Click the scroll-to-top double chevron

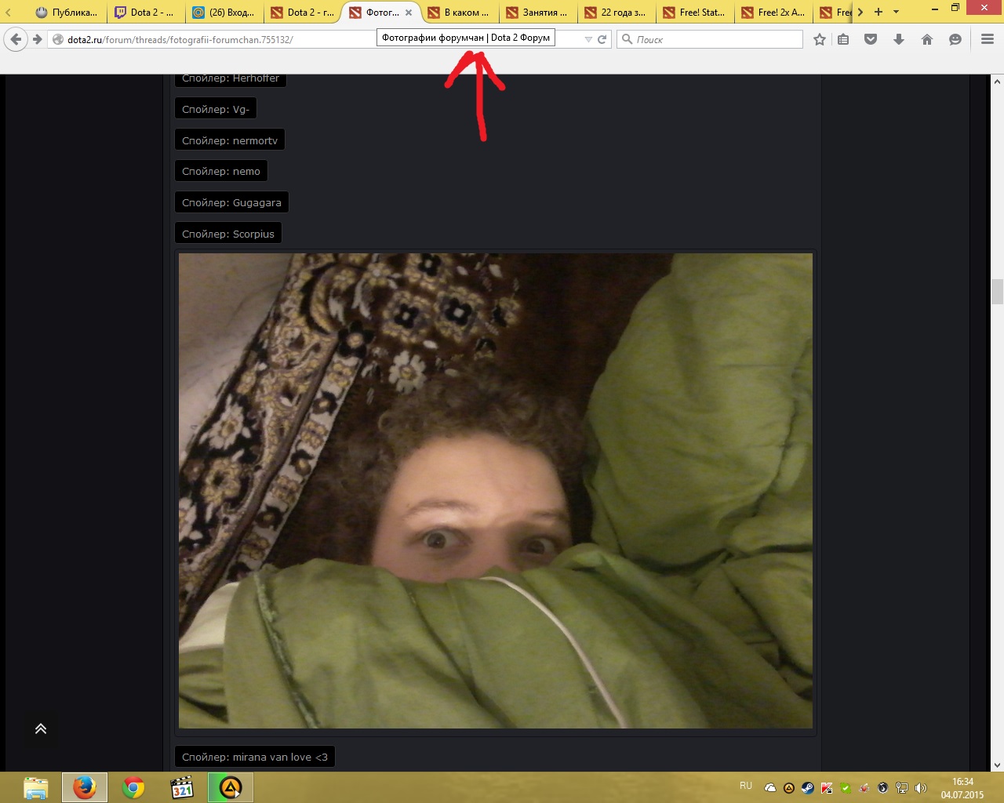[x=41, y=729]
